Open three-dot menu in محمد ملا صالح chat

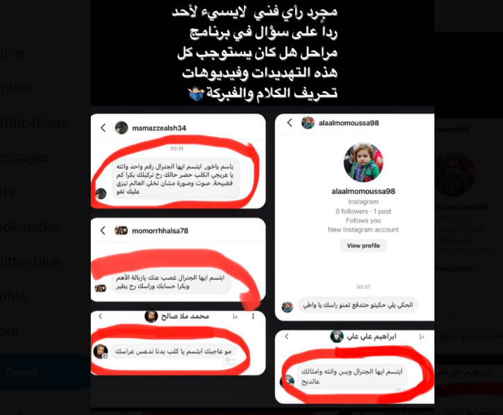pyautogui.click(x=253, y=316)
